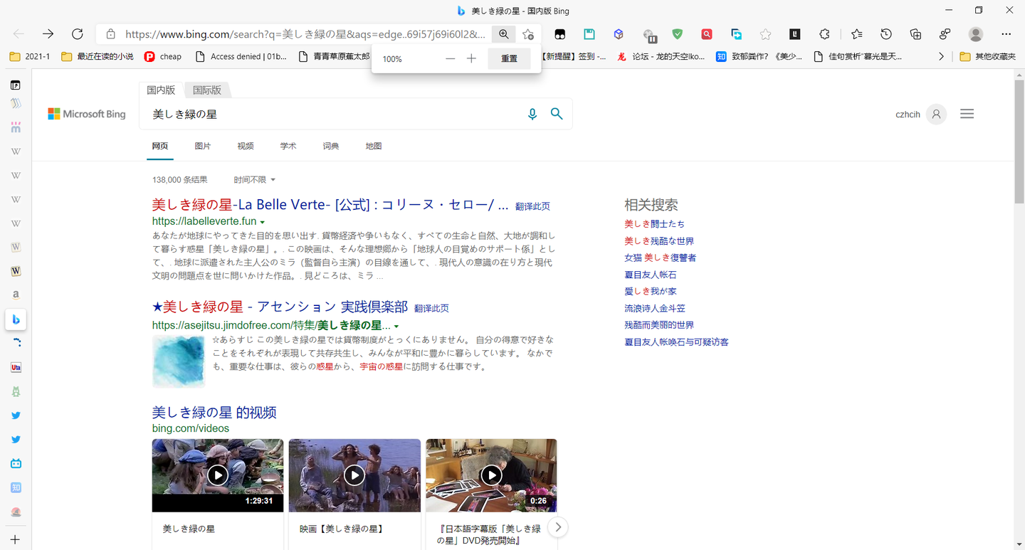The image size is (1025, 550).
Task: Toggle the add-to-favorites star in the address bar
Action: pos(527,33)
